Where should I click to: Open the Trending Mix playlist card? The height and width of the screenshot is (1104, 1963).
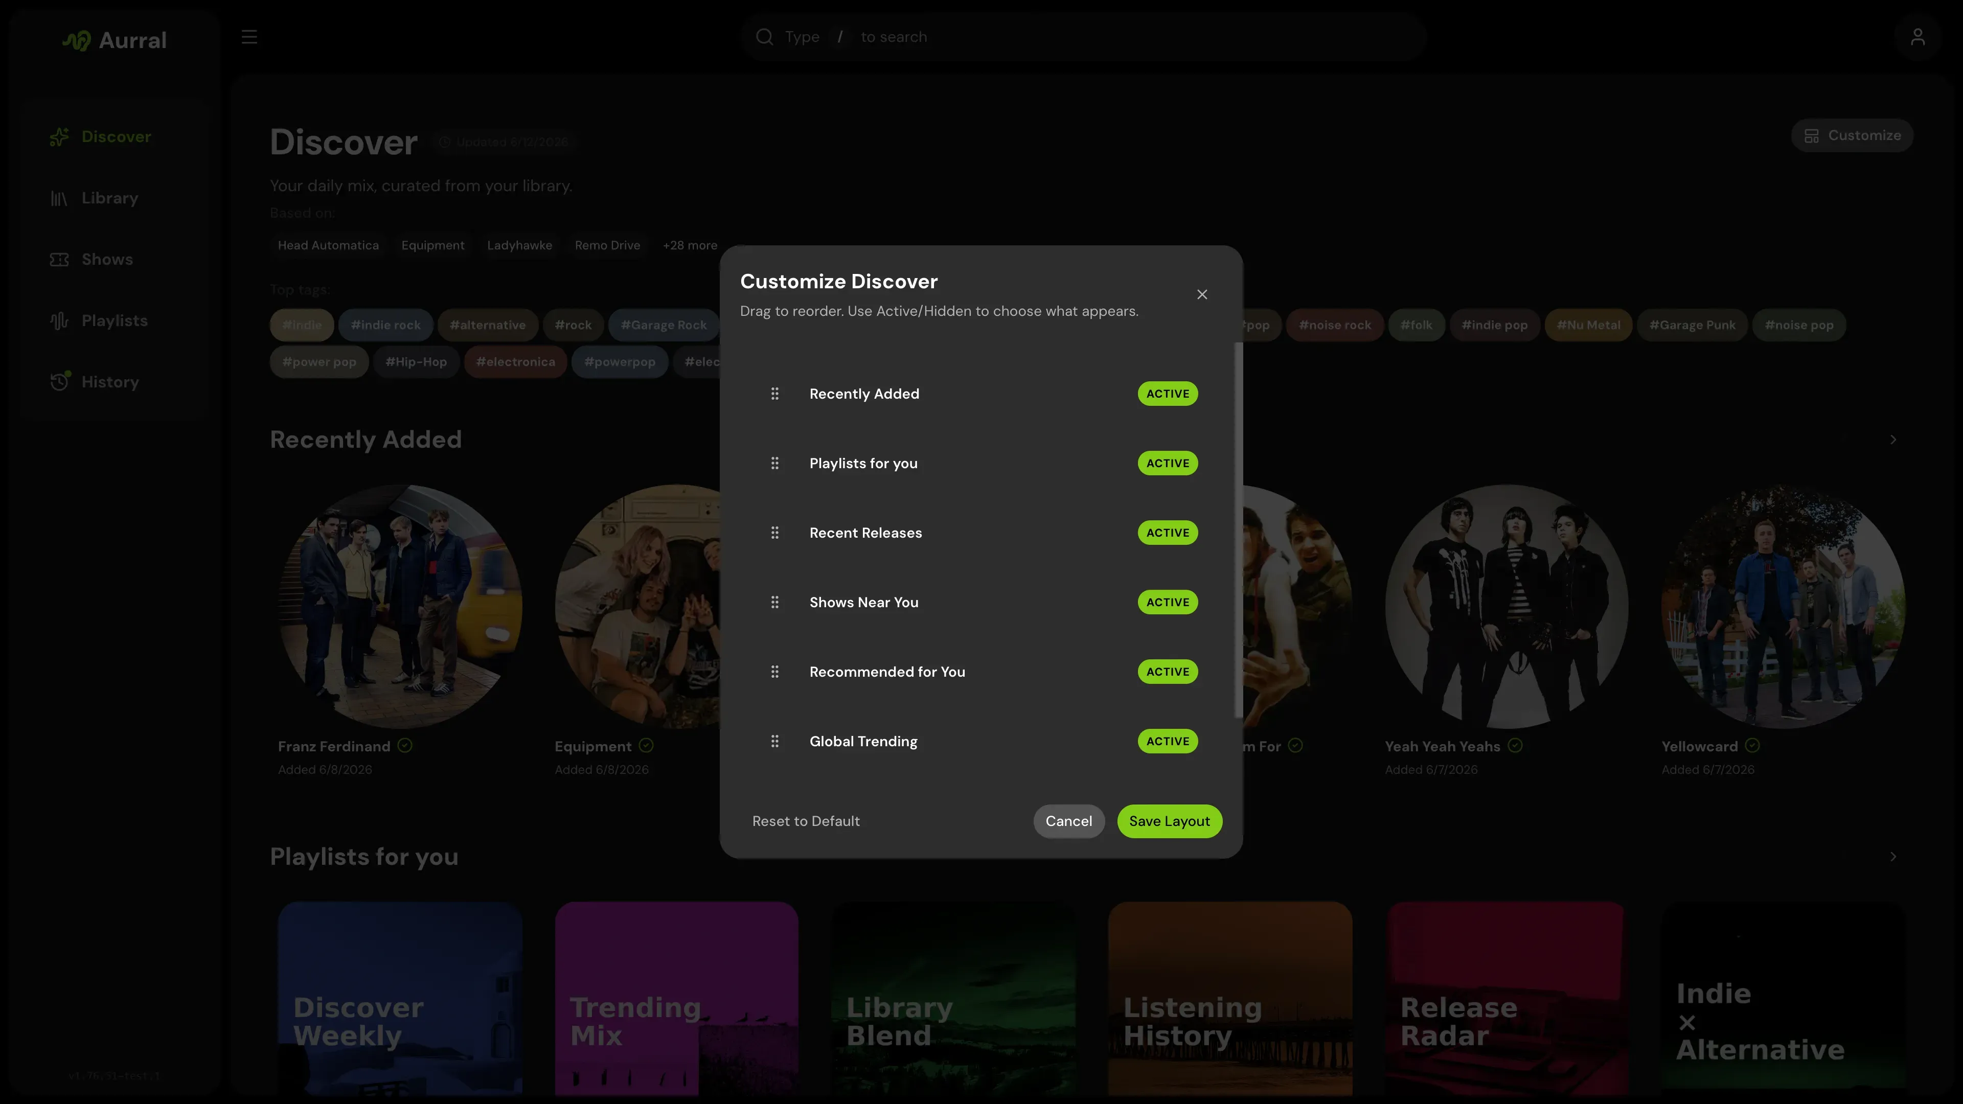677,999
